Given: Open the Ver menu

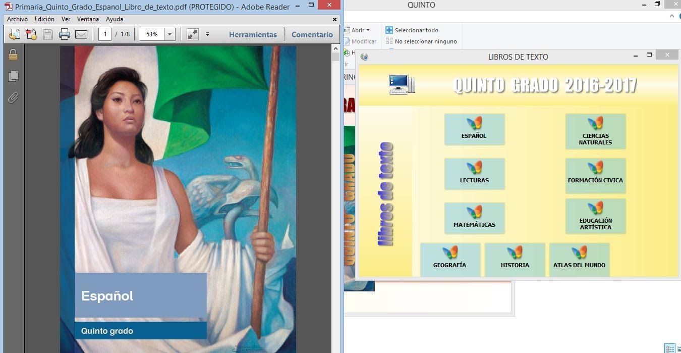Looking at the screenshot, I should pos(66,19).
